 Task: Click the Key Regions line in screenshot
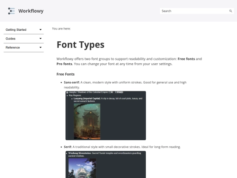(x=75, y=95)
